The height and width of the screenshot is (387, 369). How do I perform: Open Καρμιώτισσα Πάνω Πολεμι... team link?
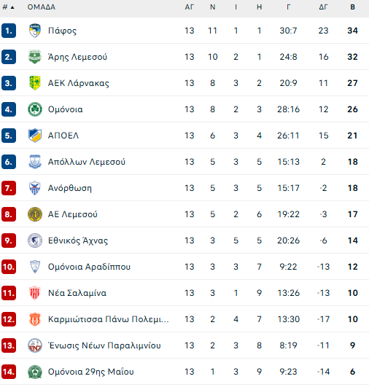(x=109, y=319)
